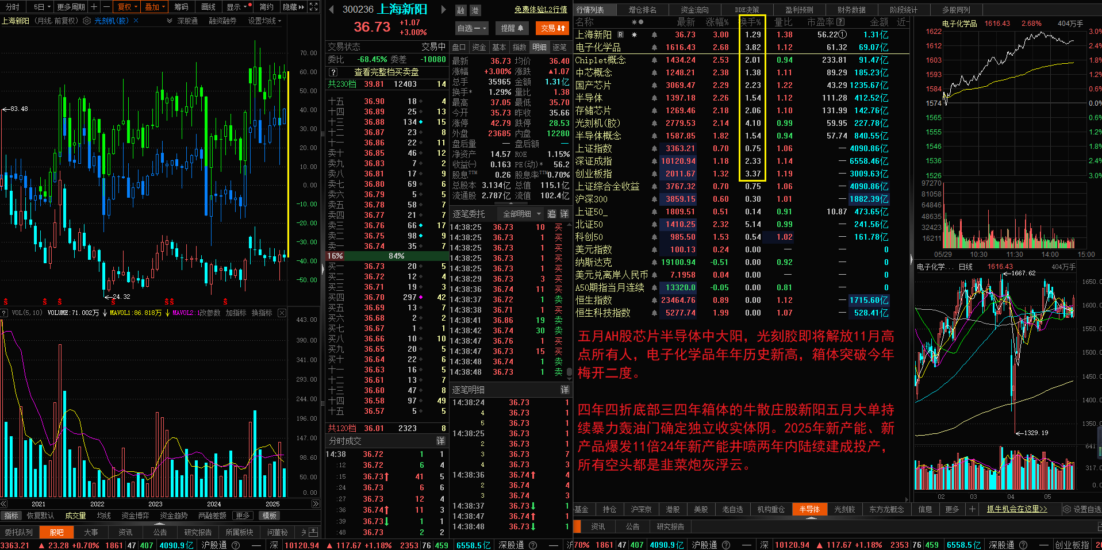Click help icon next to 市盈率 column
Viewport: 1102px width, 550px height.
tap(840, 22)
